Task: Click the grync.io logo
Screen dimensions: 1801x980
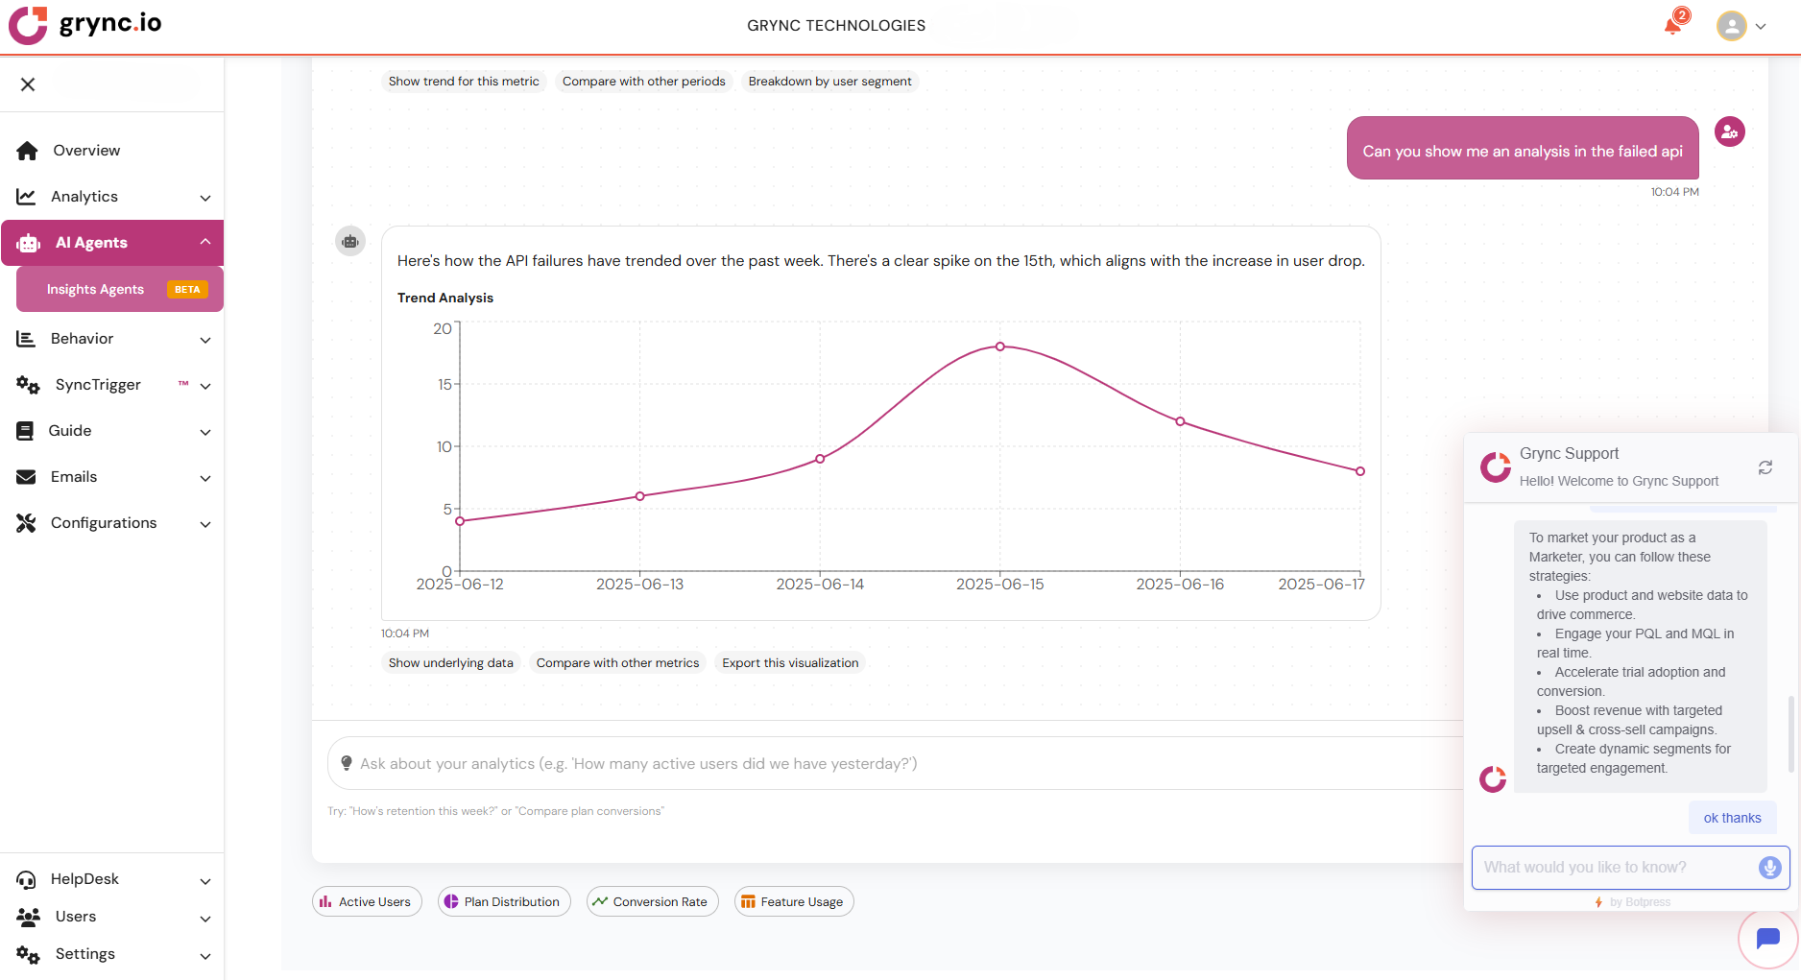Action: [x=85, y=25]
